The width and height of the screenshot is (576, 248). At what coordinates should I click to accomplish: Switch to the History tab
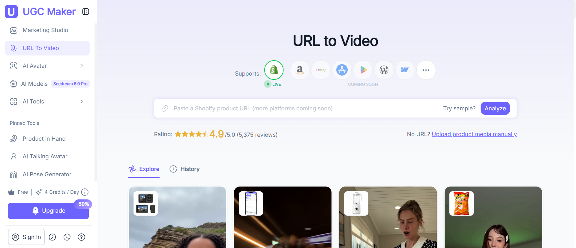184,169
